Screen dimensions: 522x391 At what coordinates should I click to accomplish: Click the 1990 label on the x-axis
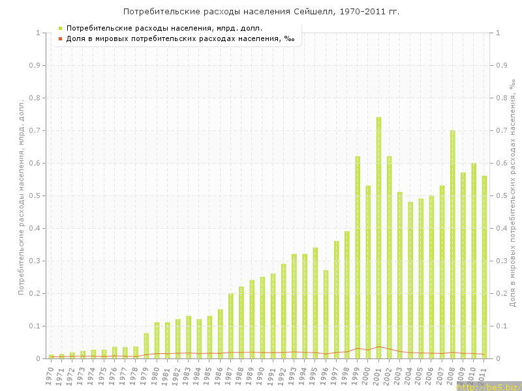click(262, 375)
